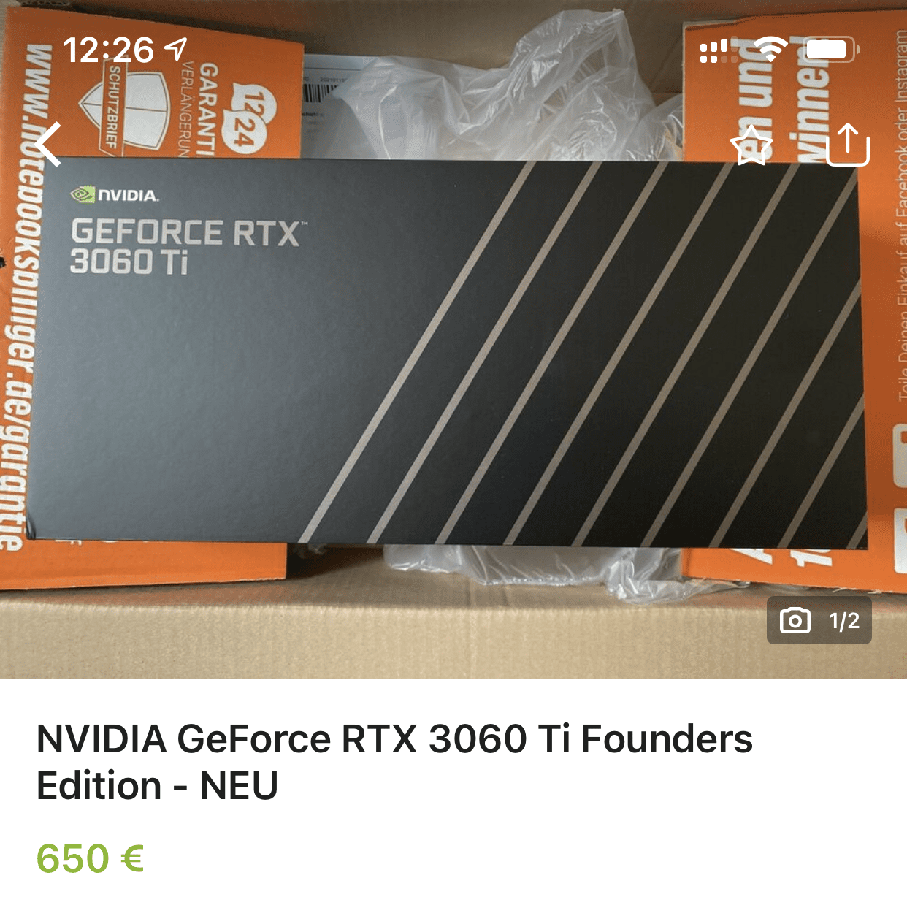This screenshot has width=907, height=897.
Task: Save listing with the star favorite icon
Action: (751, 145)
